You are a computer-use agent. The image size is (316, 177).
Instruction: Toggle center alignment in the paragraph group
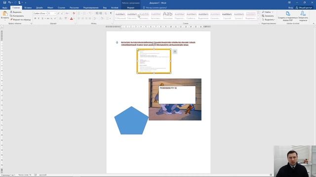pyautogui.click(x=82, y=19)
